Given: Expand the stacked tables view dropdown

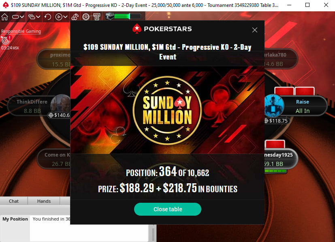Looking at the screenshot, I should [x=34, y=17].
